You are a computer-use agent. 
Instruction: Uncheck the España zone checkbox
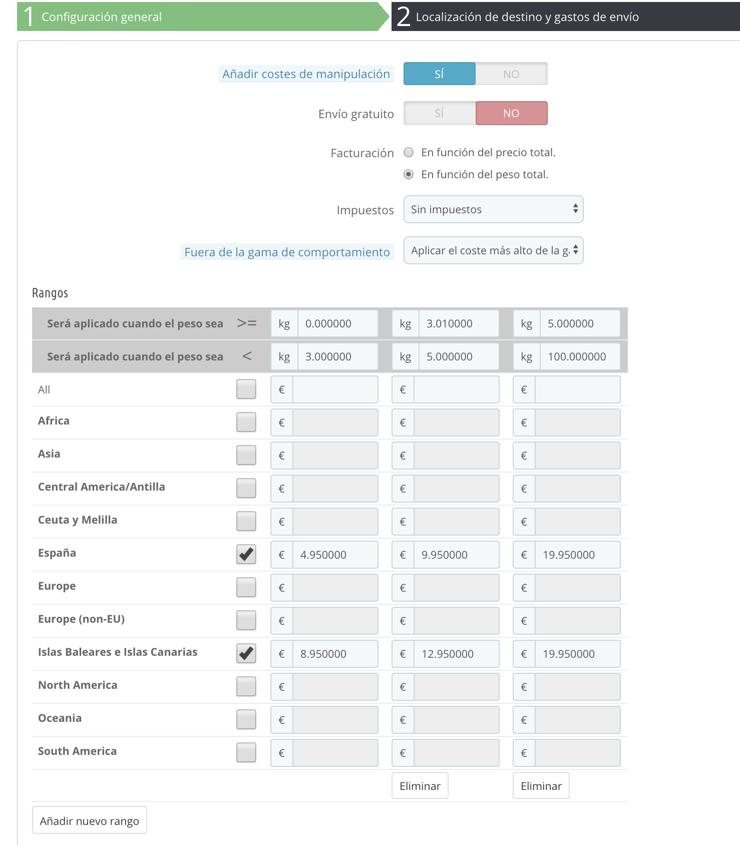click(x=246, y=554)
